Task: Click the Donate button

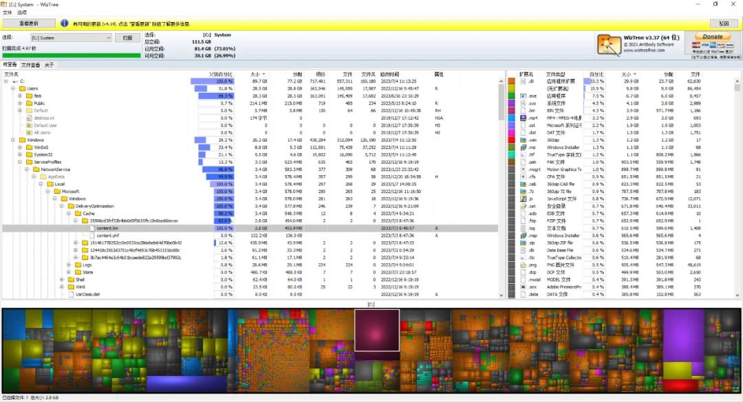Action: (712, 36)
